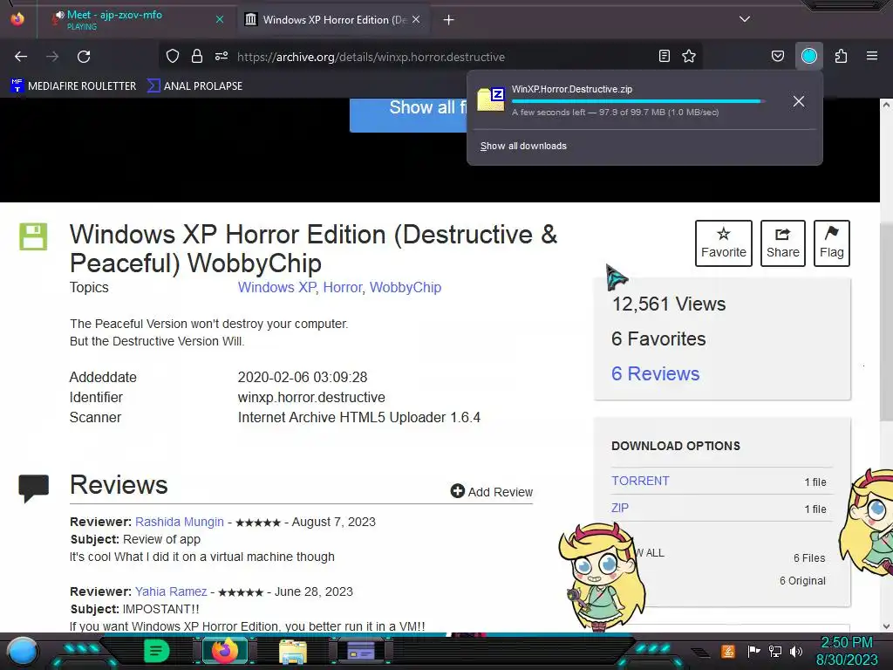Image resolution: width=893 pixels, height=670 pixels.
Task: Open the second bookmark in bookmarks toolbar
Action: pyautogui.click(x=194, y=86)
